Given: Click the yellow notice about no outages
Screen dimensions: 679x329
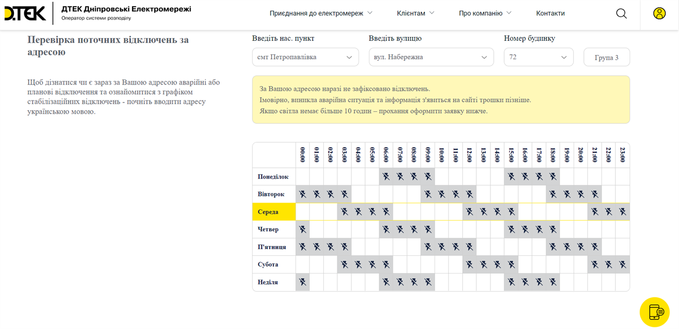Looking at the screenshot, I should 441,99.
